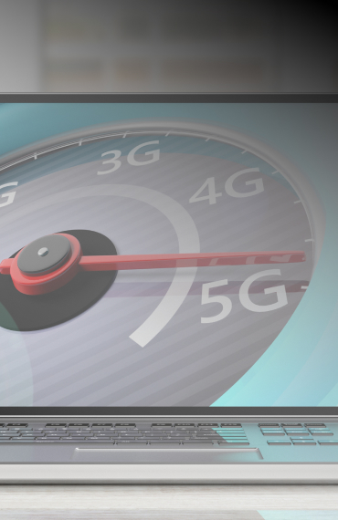
Task: Click the 3G label on the speedometer
Action: pos(129,157)
